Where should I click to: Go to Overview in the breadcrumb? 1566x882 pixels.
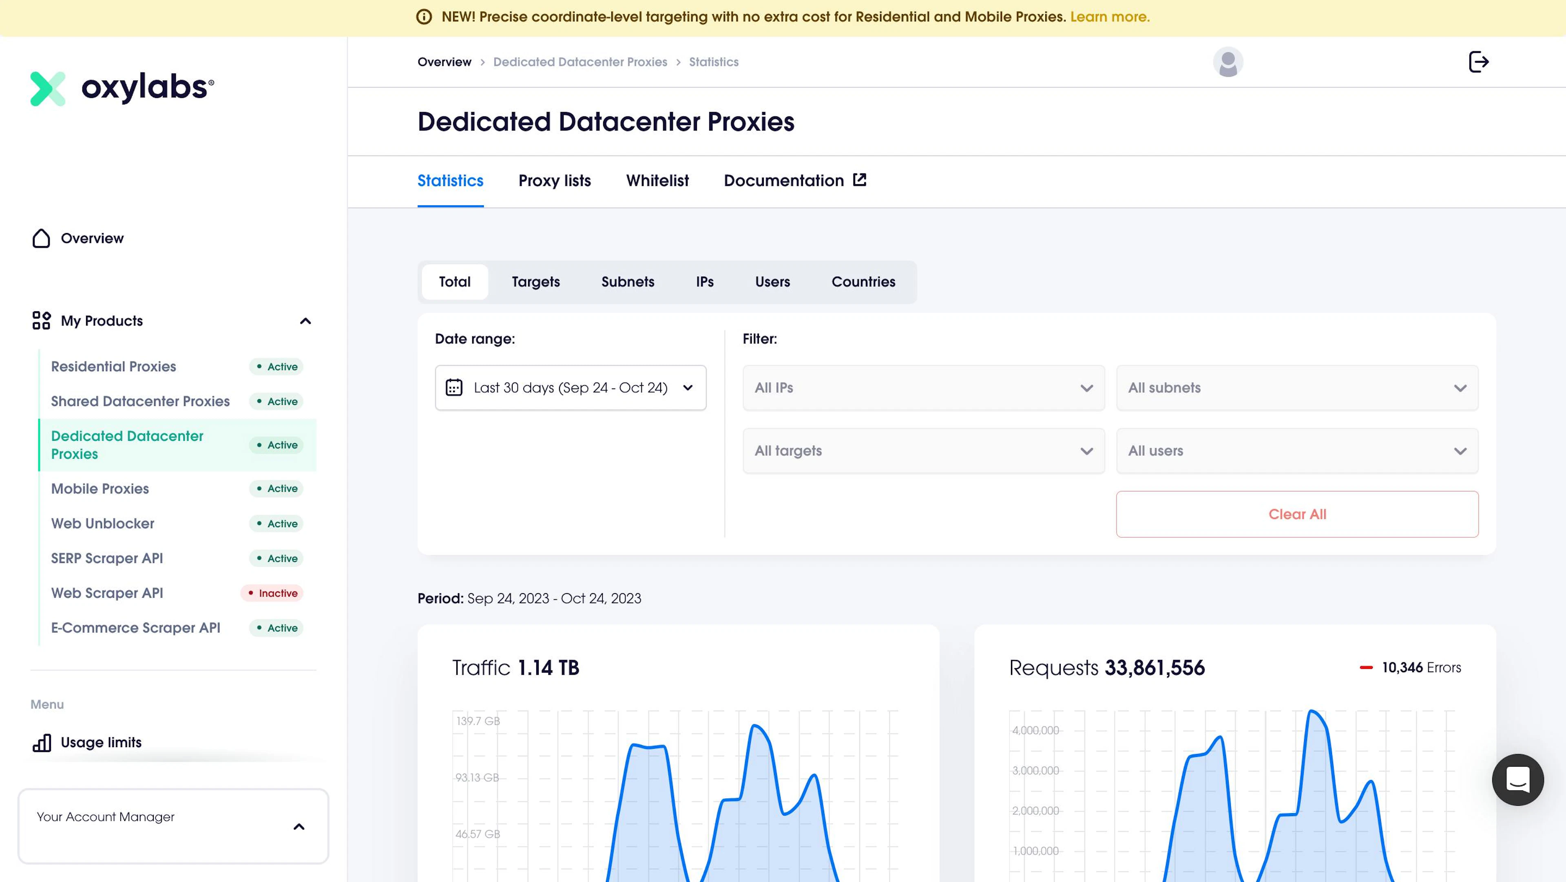[445, 62]
